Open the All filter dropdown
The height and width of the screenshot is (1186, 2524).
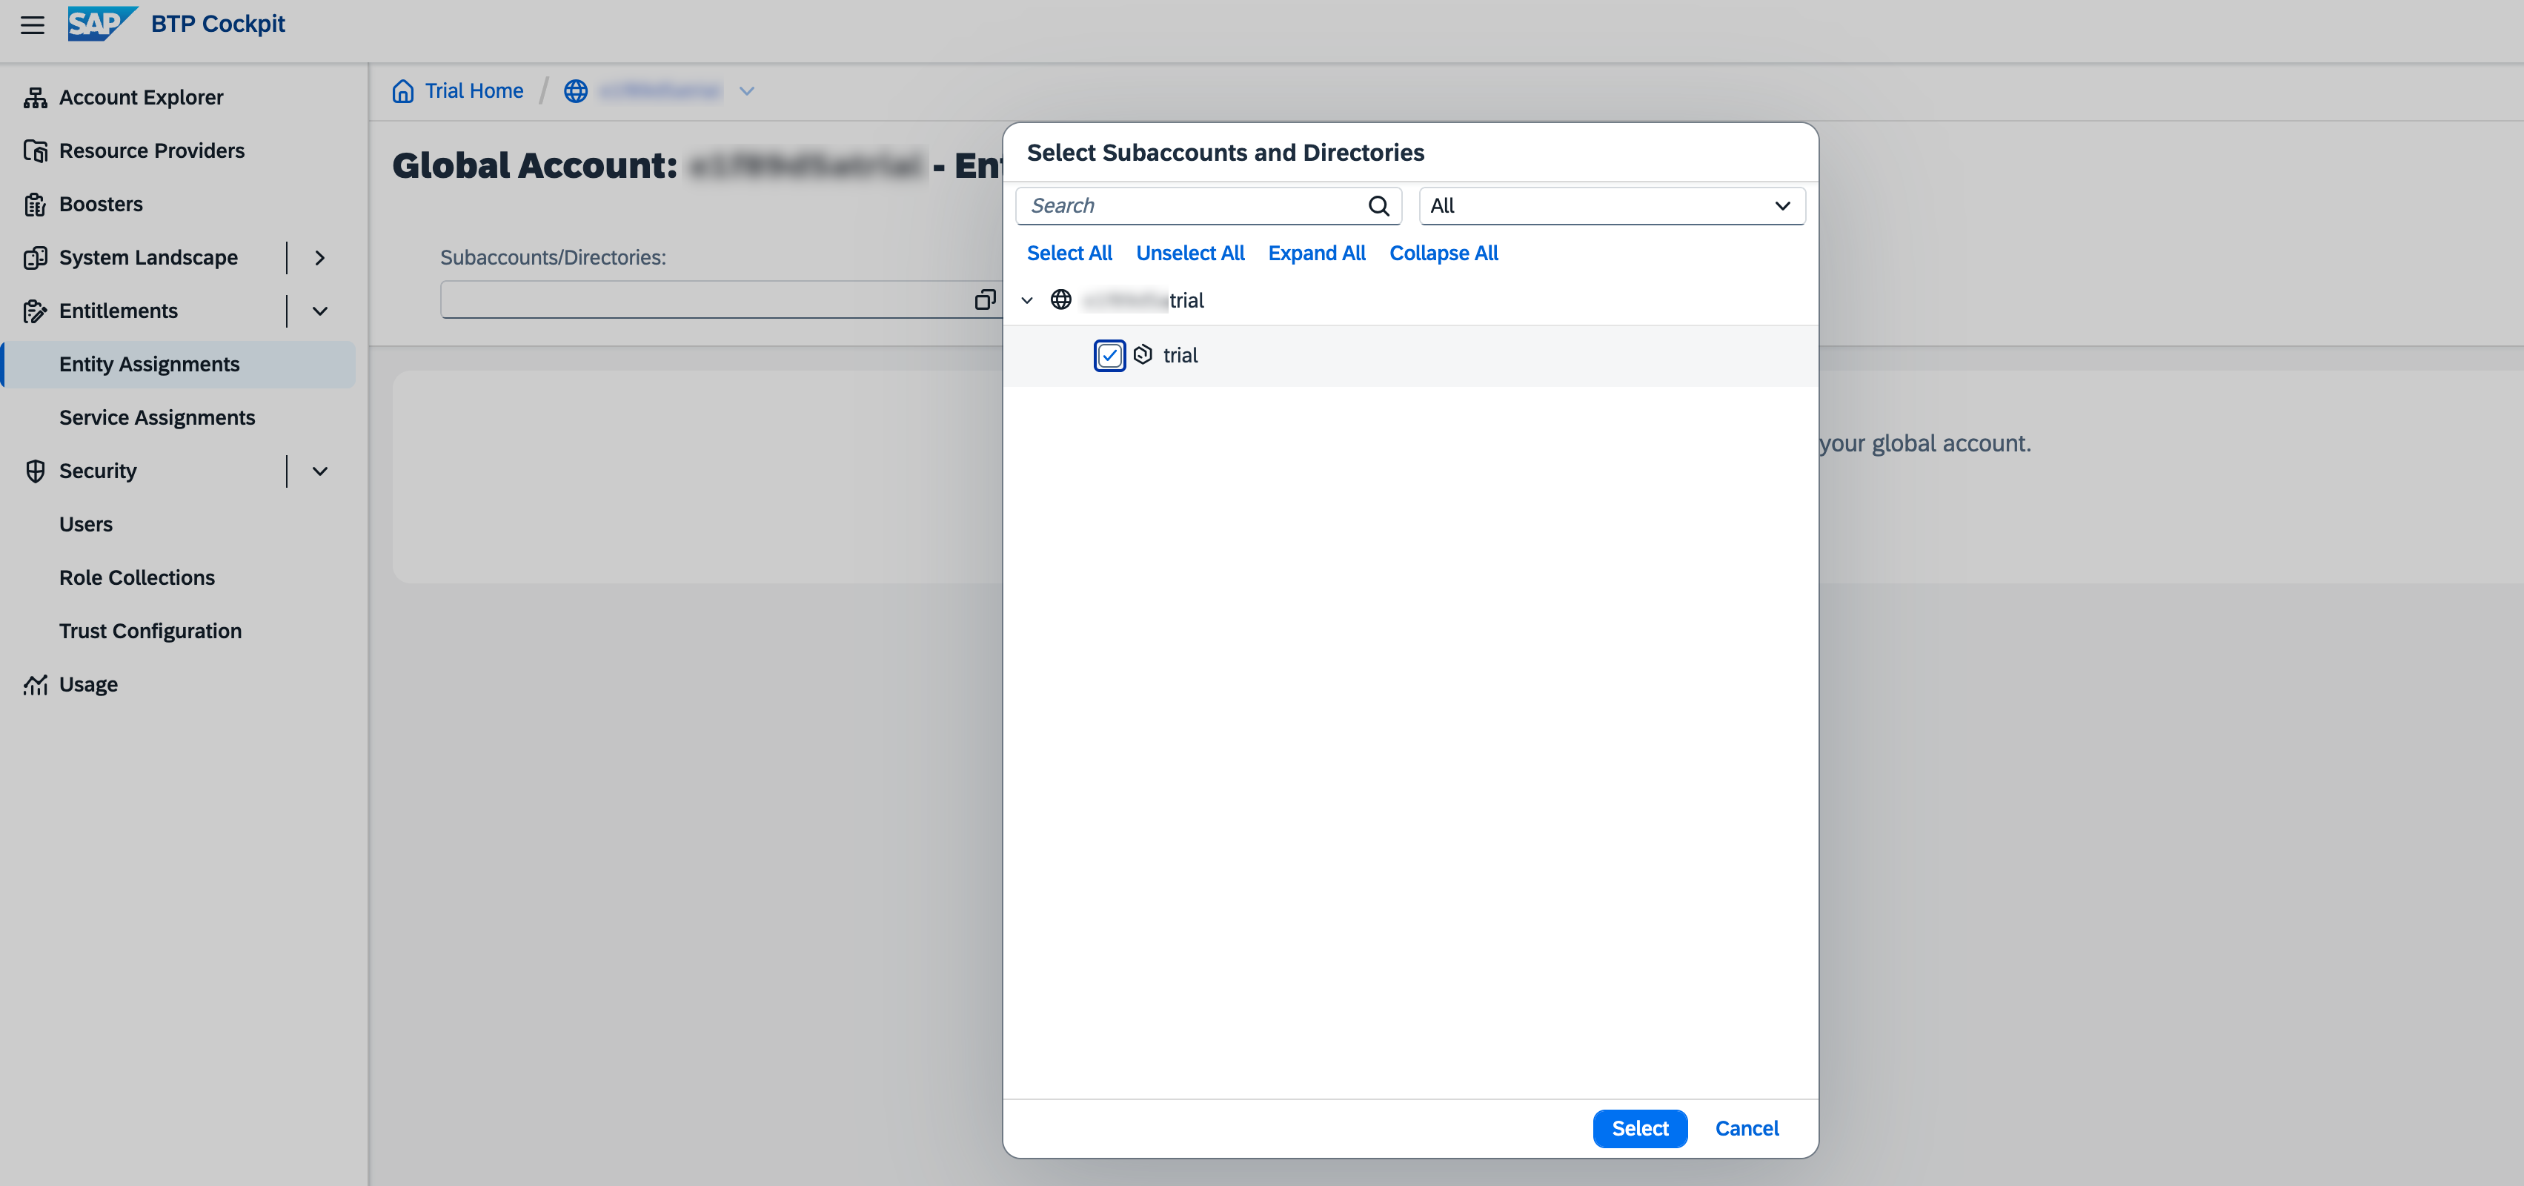click(1611, 206)
